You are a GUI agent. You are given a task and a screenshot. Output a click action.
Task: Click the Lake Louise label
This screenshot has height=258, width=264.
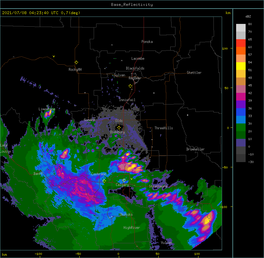[x=6, y=148]
